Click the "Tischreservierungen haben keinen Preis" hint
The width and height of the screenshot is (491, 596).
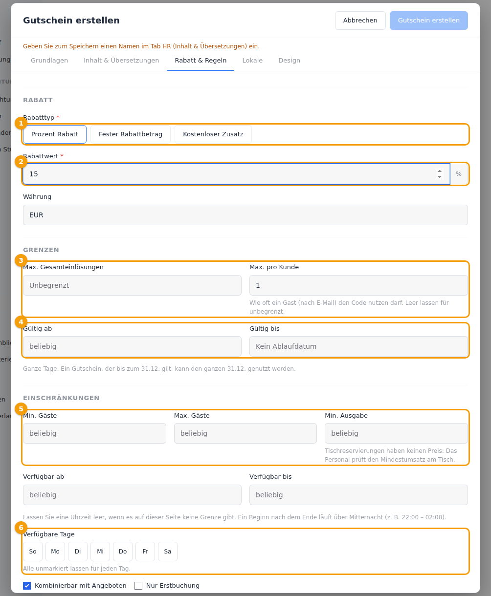click(391, 455)
